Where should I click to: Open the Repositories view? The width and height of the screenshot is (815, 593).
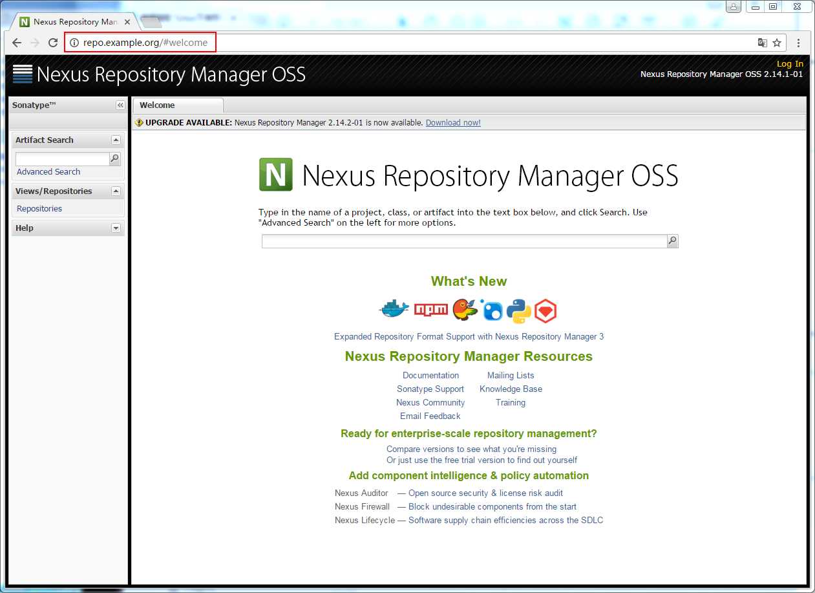pos(39,208)
